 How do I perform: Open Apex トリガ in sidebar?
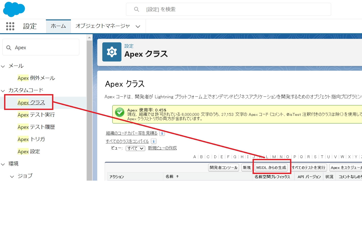coord(31,139)
